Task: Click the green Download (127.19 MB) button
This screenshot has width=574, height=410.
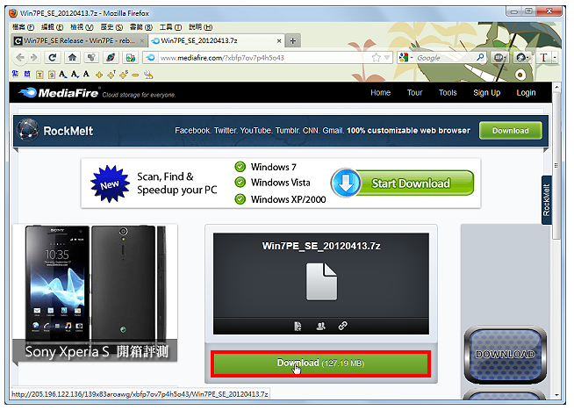Action: 320,363
